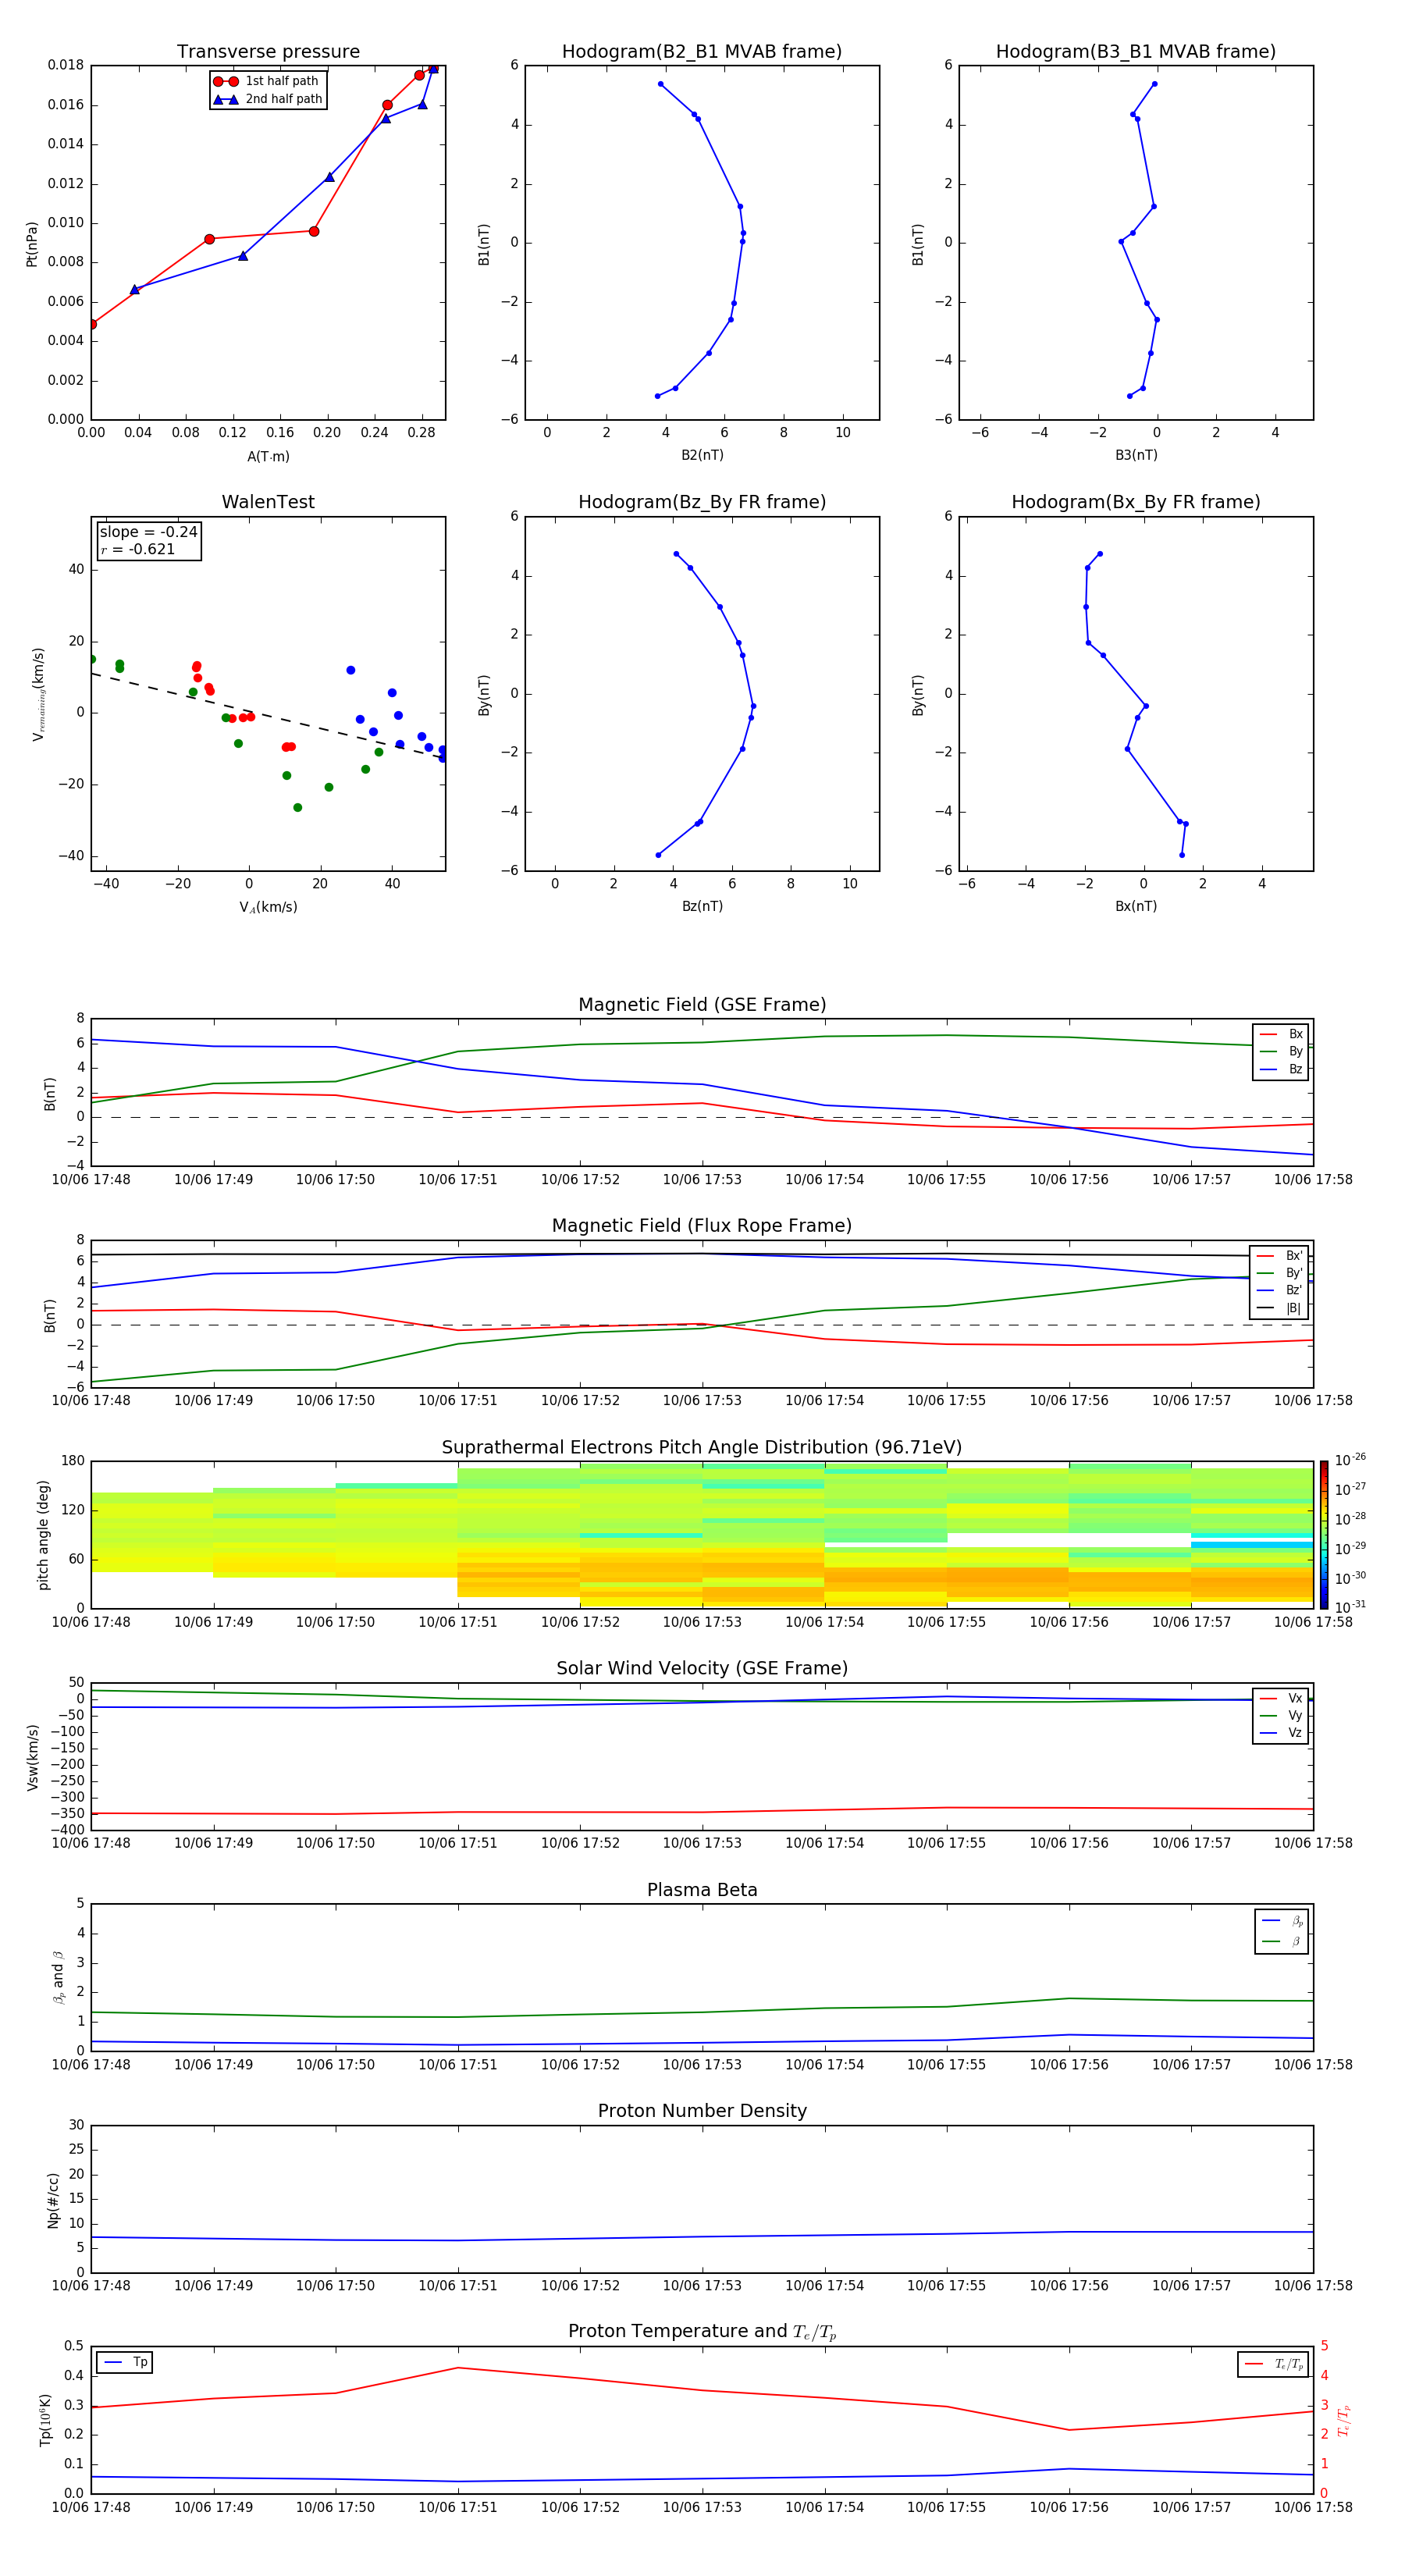Screen dimensions: 1405x2576
Task: Click the 'Proton Temperature and Te/Tp' title
Action: pyautogui.click(x=702, y=2332)
